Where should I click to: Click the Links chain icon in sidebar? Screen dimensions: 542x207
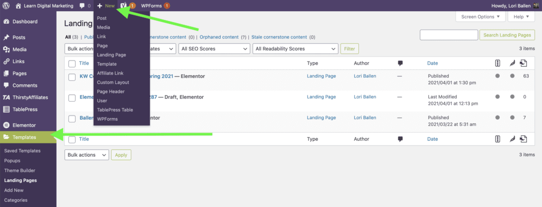(6, 61)
